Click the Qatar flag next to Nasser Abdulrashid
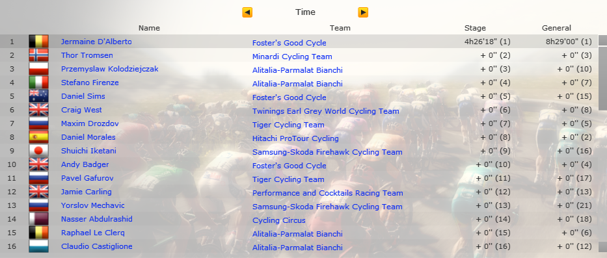 [39, 219]
